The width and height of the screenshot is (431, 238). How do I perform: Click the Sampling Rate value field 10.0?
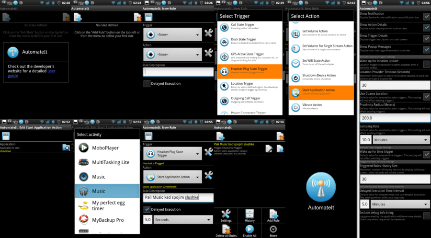pos(366,140)
